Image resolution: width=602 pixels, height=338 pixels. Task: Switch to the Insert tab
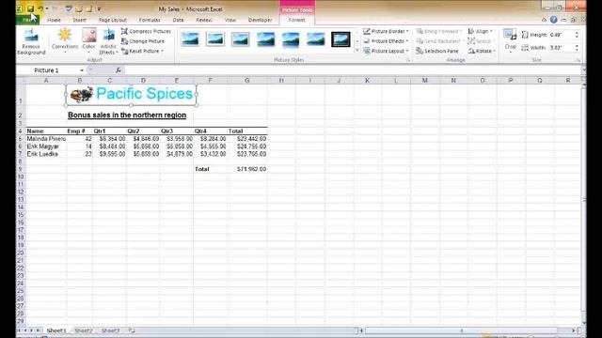79,20
